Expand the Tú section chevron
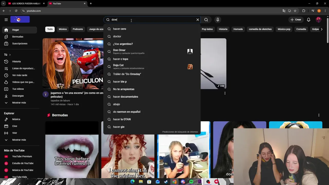The width and height of the screenshot is (329, 185). (x=10, y=55)
